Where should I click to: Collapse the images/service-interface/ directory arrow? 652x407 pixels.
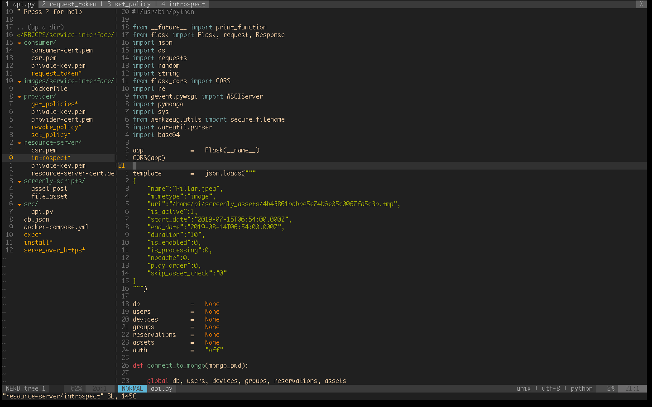pos(19,81)
